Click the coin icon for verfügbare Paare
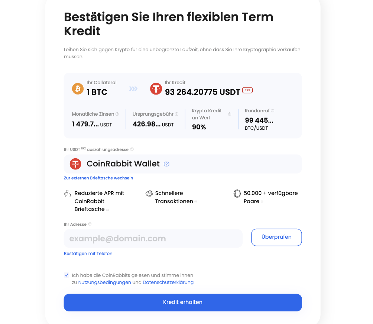This screenshot has height=324, width=373. (237, 194)
